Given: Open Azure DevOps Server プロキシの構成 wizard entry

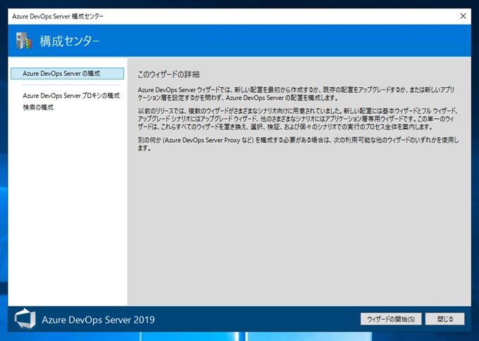Looking at the screenshot, I should pyautogui.click(x=71, y=96).
